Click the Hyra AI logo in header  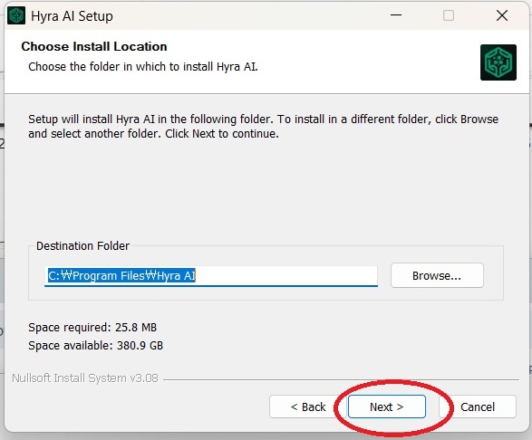pos(498,62)
